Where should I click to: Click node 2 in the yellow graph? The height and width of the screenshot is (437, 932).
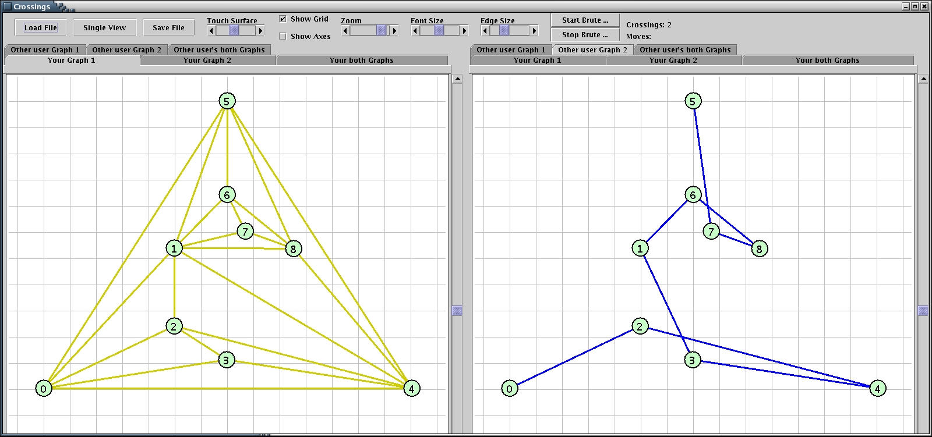pyautogui.click(x=174, y=326)
